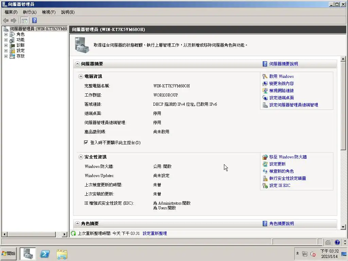Click the Back arrow toolbar icon
This screenshot has height=261, width=348.
[x=6, y=21]
